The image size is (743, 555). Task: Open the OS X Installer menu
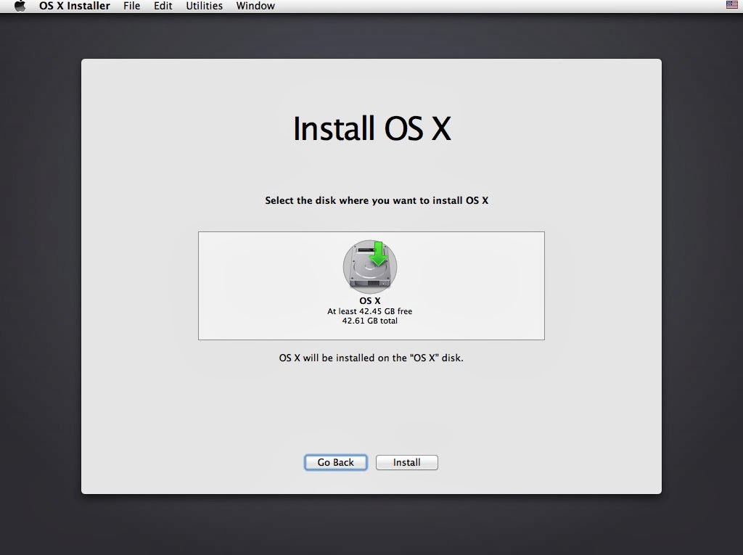coord(75,6)
